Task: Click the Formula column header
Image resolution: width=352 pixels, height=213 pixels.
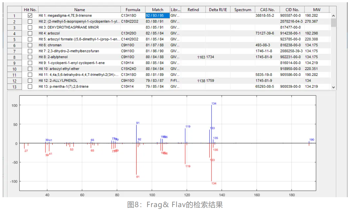Action: (133, 10)
